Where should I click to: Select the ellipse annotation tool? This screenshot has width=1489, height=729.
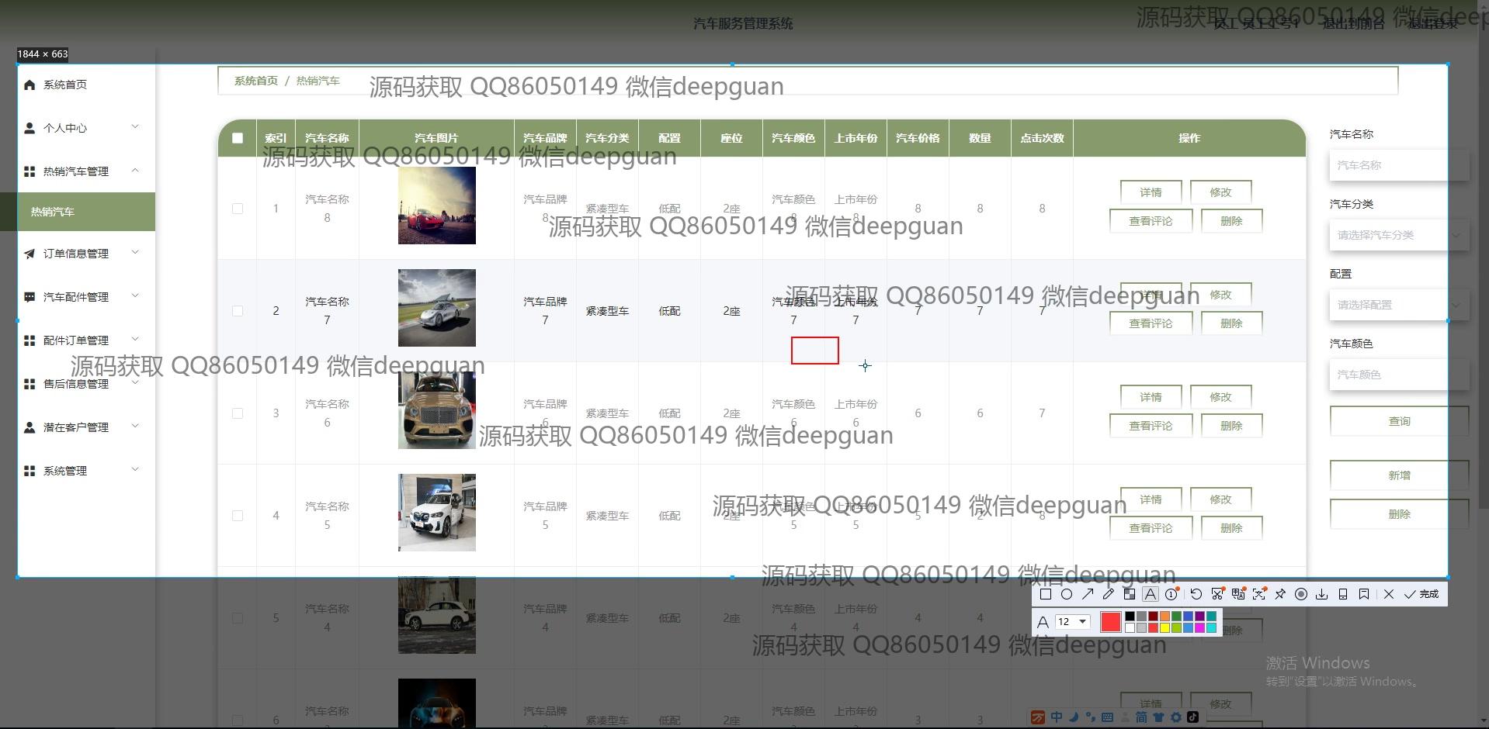pos(1067,594)
